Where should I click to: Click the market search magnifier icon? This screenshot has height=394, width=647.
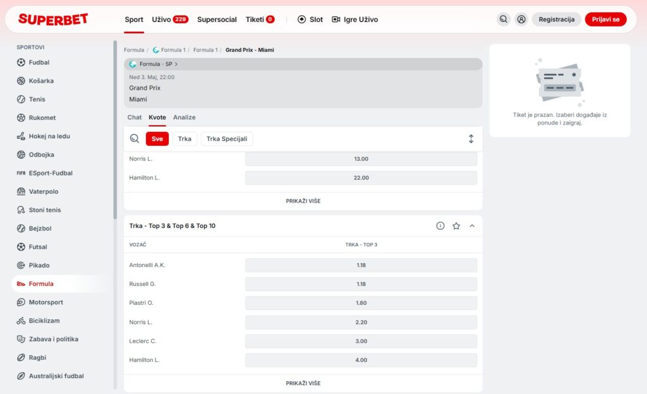click(135, 139)
